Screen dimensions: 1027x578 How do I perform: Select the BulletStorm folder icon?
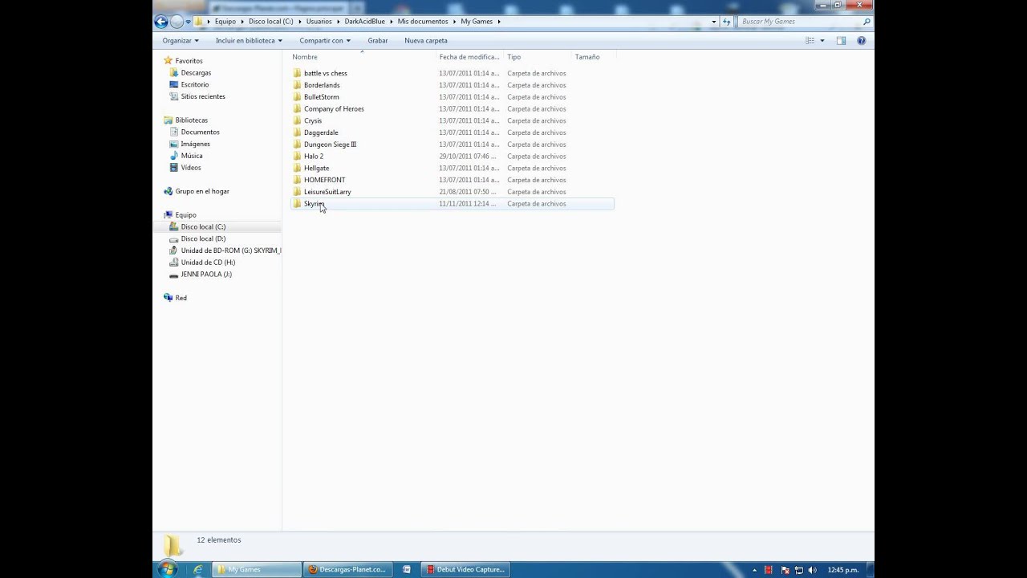[297, 97]
